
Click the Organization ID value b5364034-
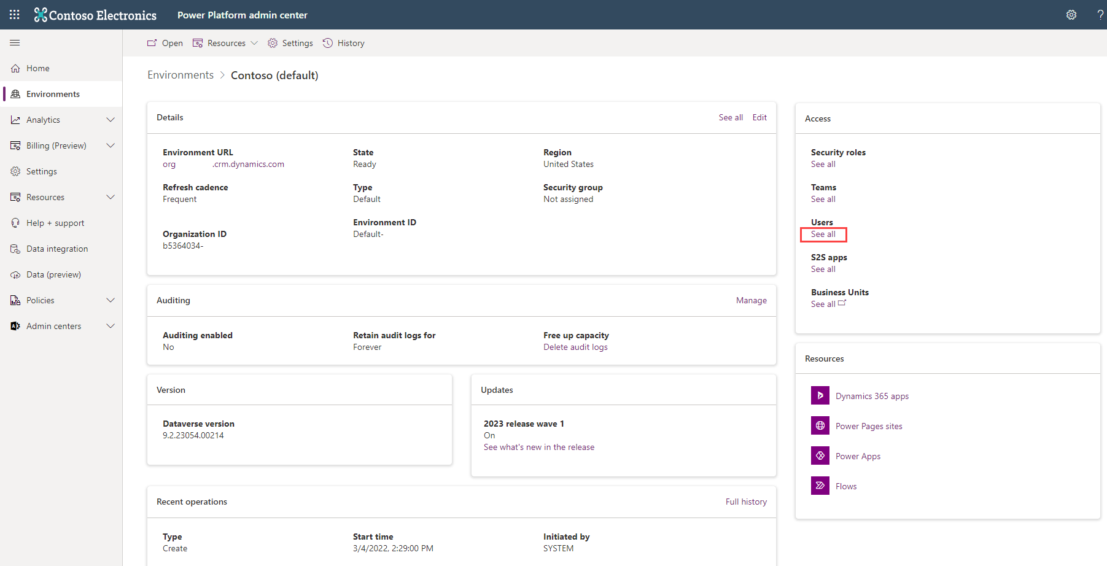click(x=183, y=246)
